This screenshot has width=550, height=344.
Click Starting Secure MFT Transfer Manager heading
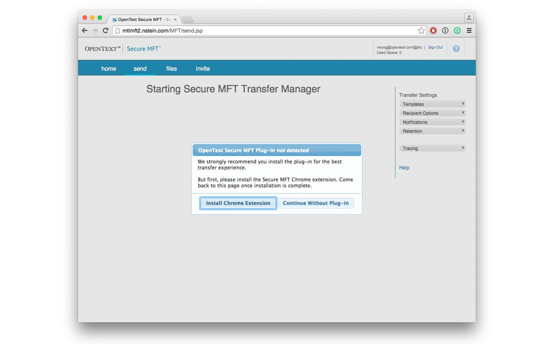coord(233,89)
